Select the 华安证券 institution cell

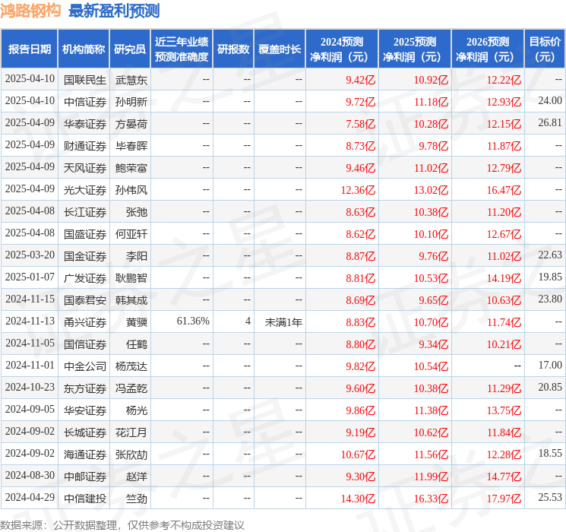(85, 410)
